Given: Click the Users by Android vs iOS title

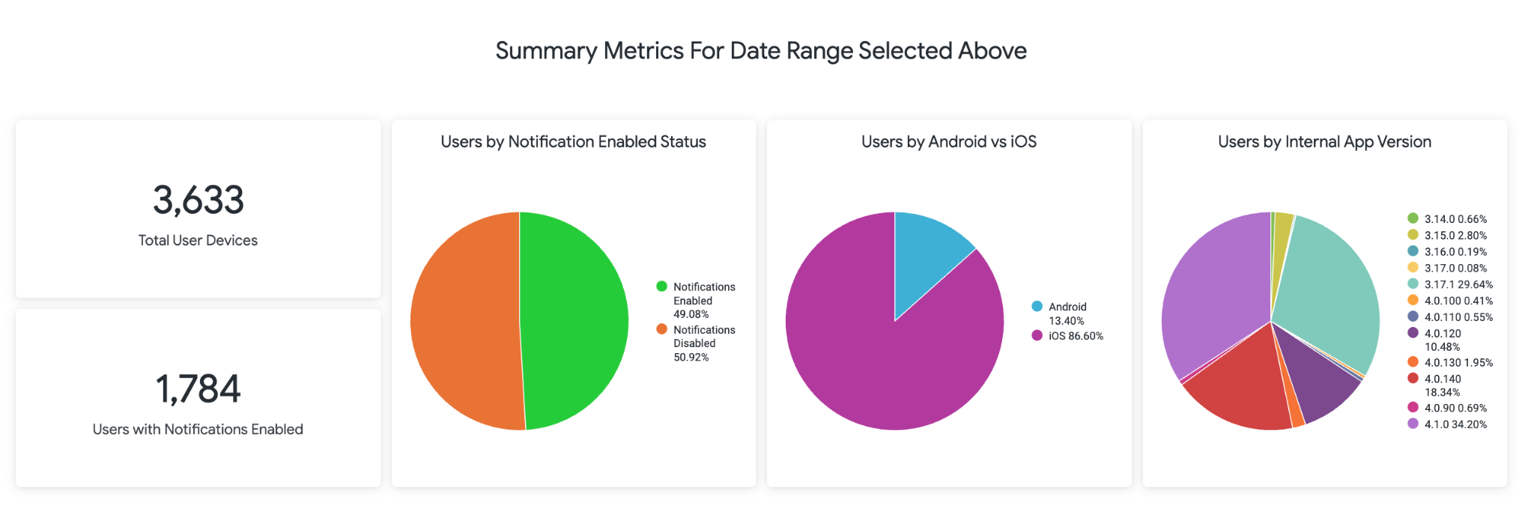Looking at the screenshot, I should click(948, 142).
